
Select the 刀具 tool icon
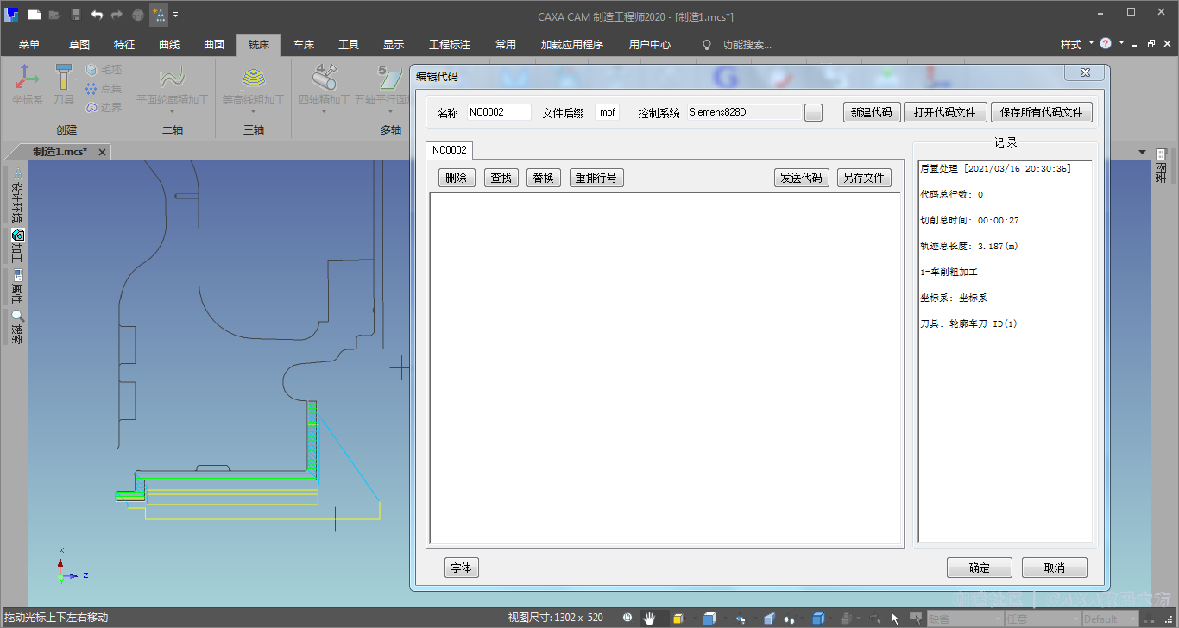(x=64, y=85)
